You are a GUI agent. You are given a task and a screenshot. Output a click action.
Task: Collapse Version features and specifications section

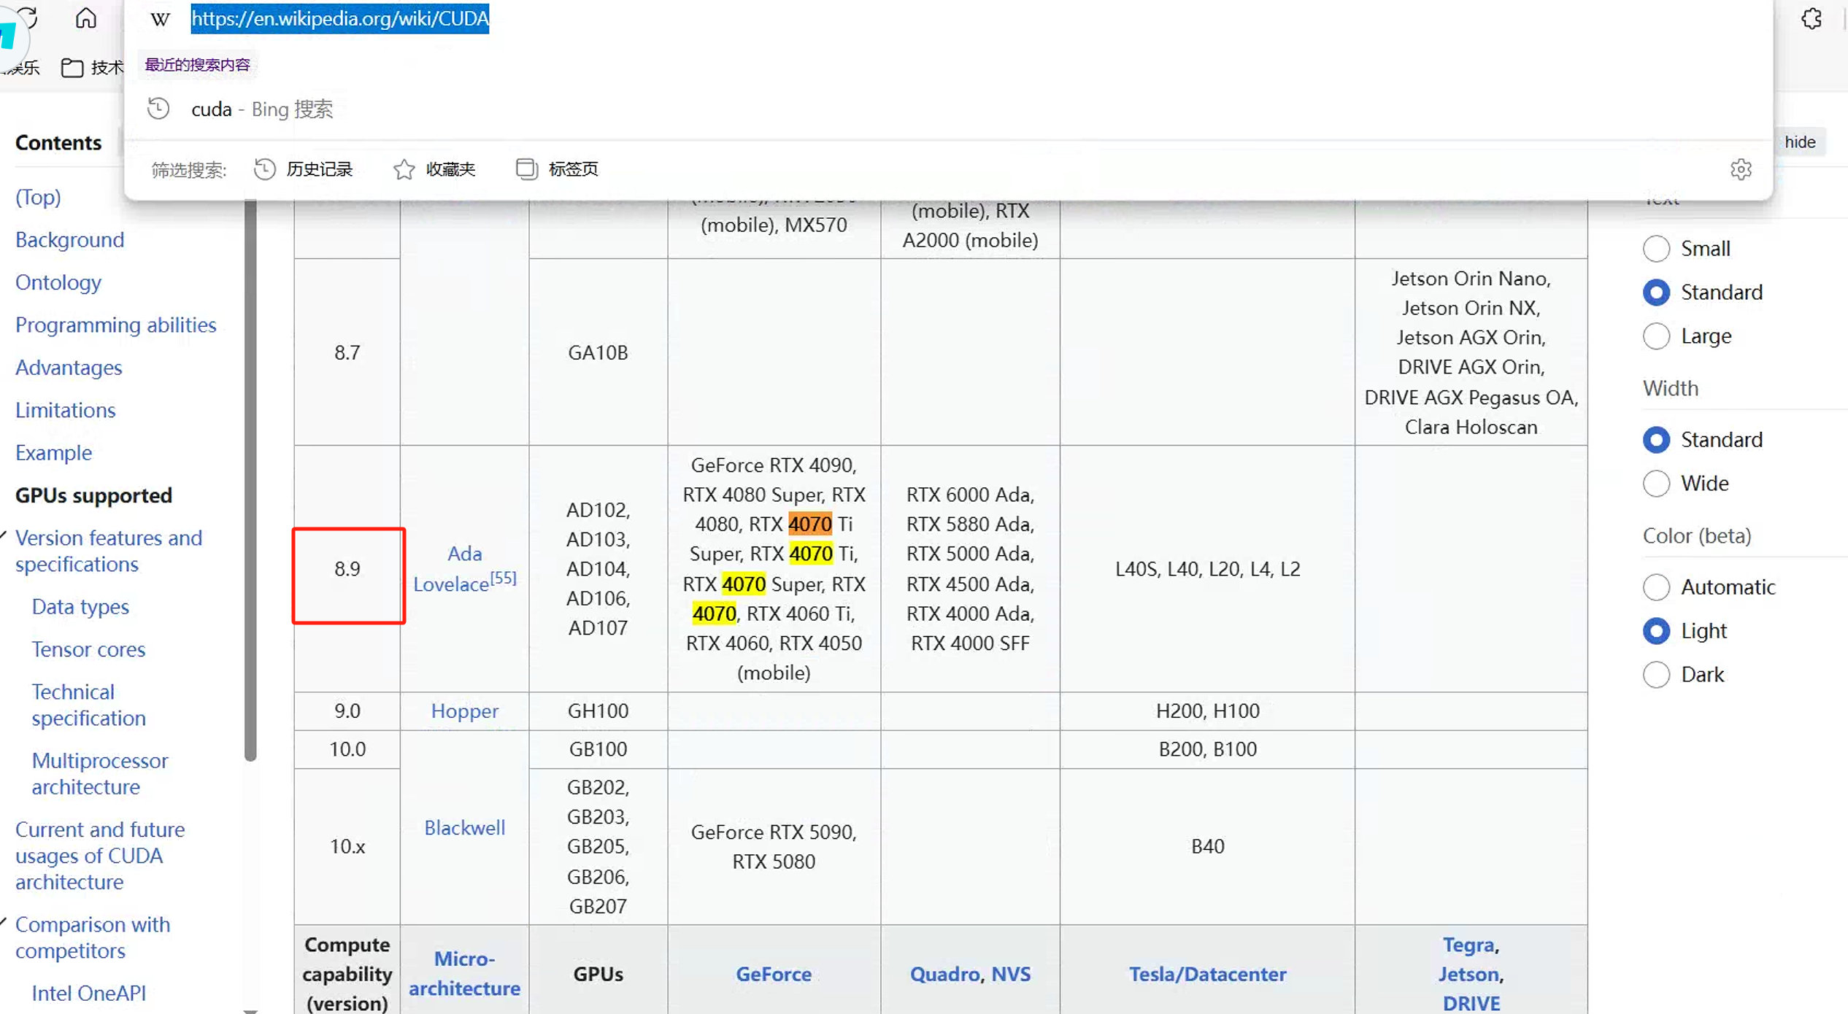4,538
